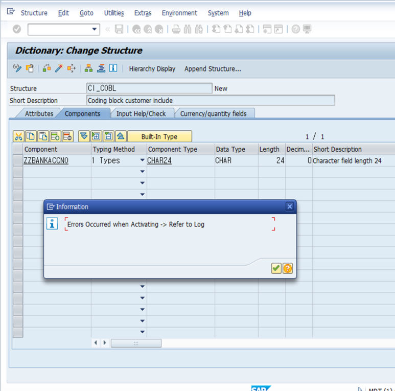Click the Expand Include icon
This screenshot has width=395, height=391.
point(96,136)
